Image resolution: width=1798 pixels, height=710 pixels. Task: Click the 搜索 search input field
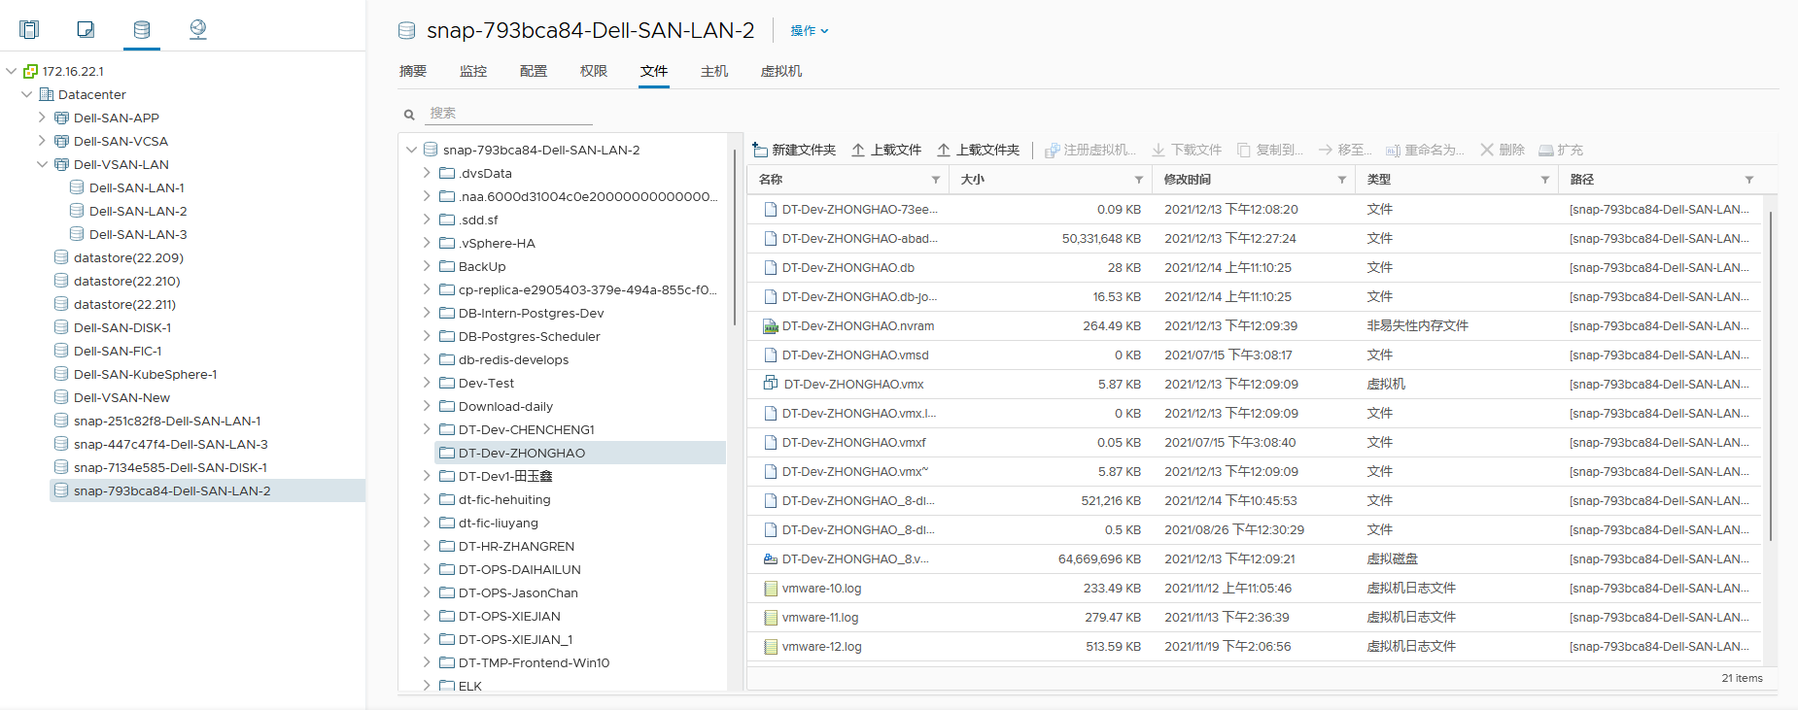click(508, 114)
